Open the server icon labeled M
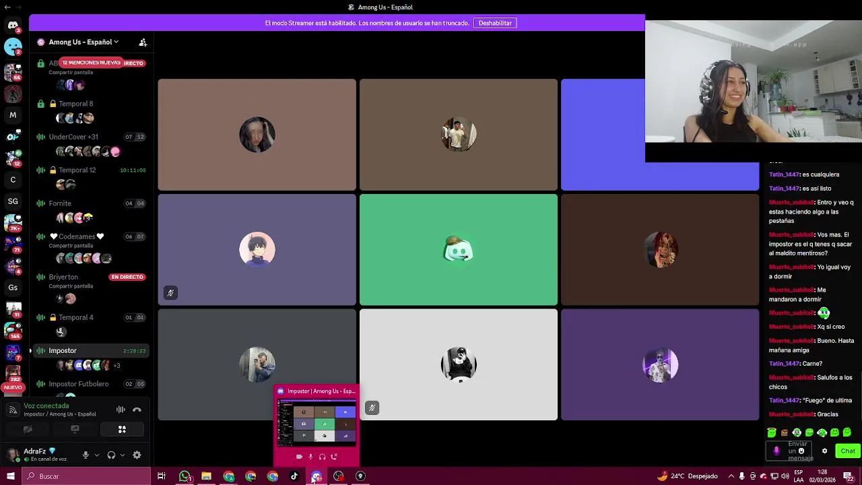Screen dimensions: 862x485 pos(13,115)
